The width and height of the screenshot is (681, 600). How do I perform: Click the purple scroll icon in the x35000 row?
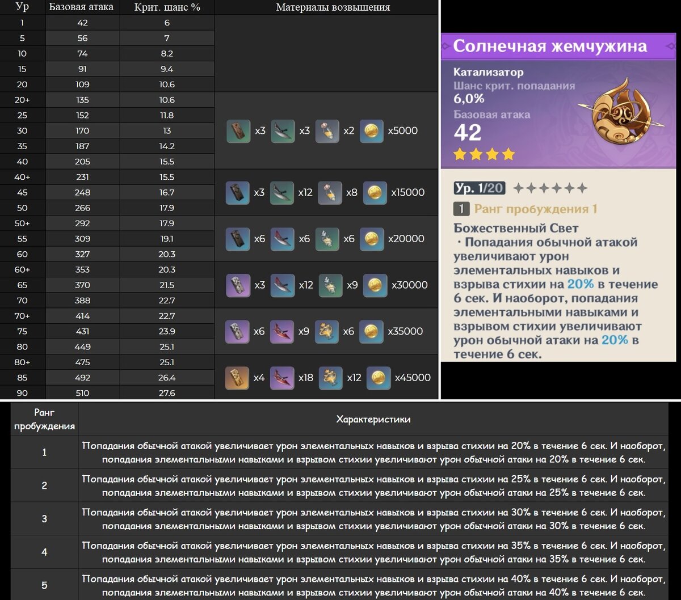coord(238,332)
